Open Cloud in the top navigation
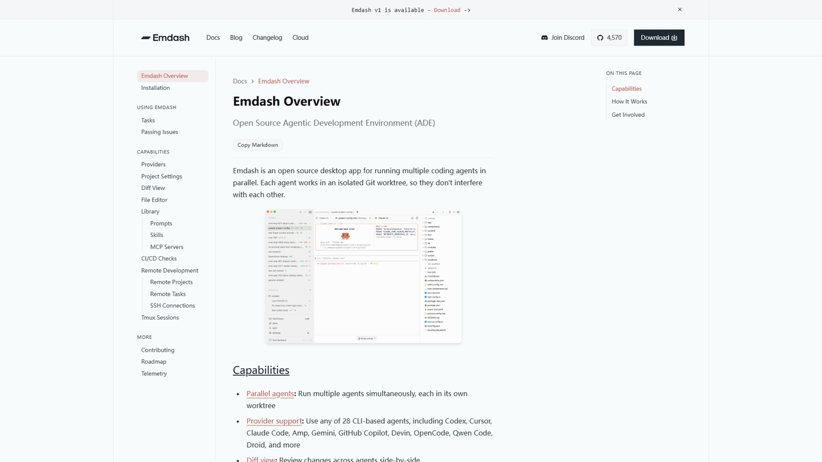The width and height of the screenshot is (822, 462). (x=301, y=38)
